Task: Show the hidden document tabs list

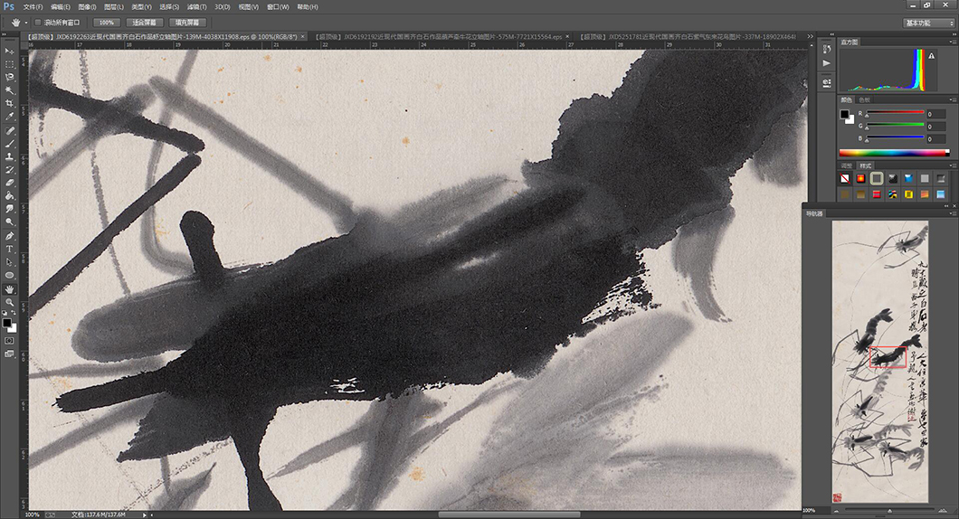Action: pos(811,37)
